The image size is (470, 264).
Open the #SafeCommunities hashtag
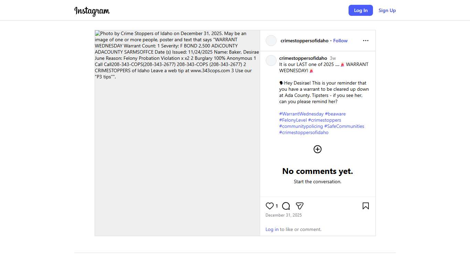(344, 126)
